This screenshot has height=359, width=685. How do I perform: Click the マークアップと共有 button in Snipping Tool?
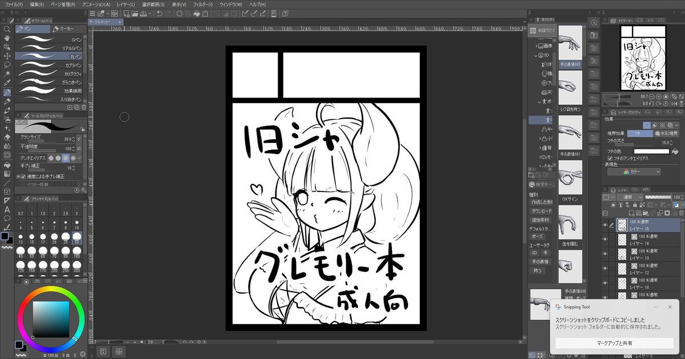pyautogui.click(x=615, y=343)
